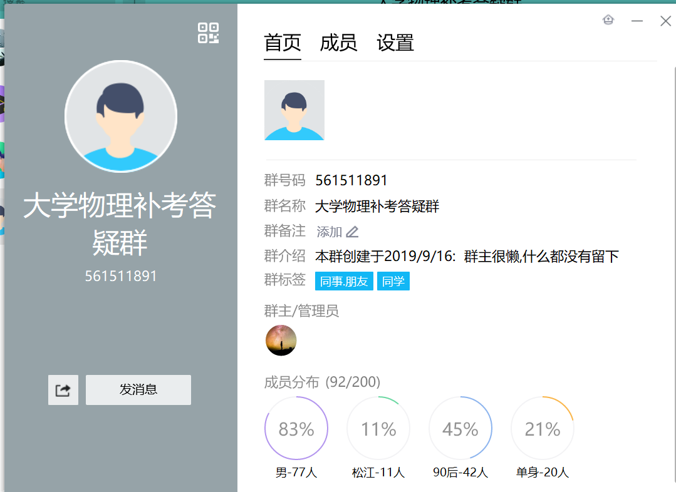This screenshot has width=676, height=492.
Task: Click the 发消息 button
Action: click(138, 390)
